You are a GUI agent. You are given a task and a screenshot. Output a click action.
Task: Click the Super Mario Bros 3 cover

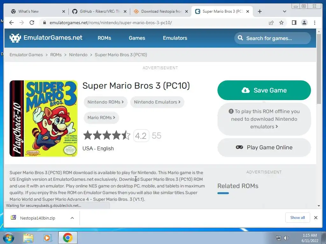point(43,119)
